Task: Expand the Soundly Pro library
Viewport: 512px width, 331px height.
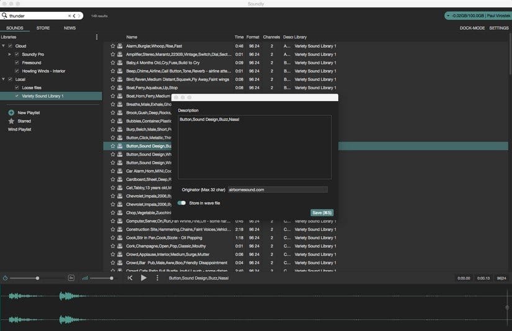Action: tap(10, 55)
